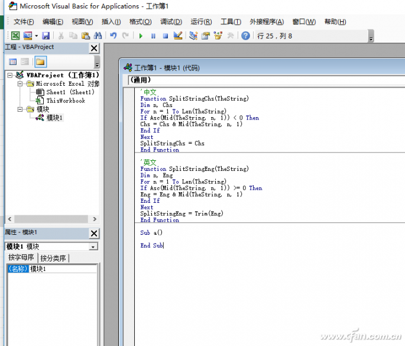
Task: Click the project tree scroll right arrow
Action: click(95, 219)
